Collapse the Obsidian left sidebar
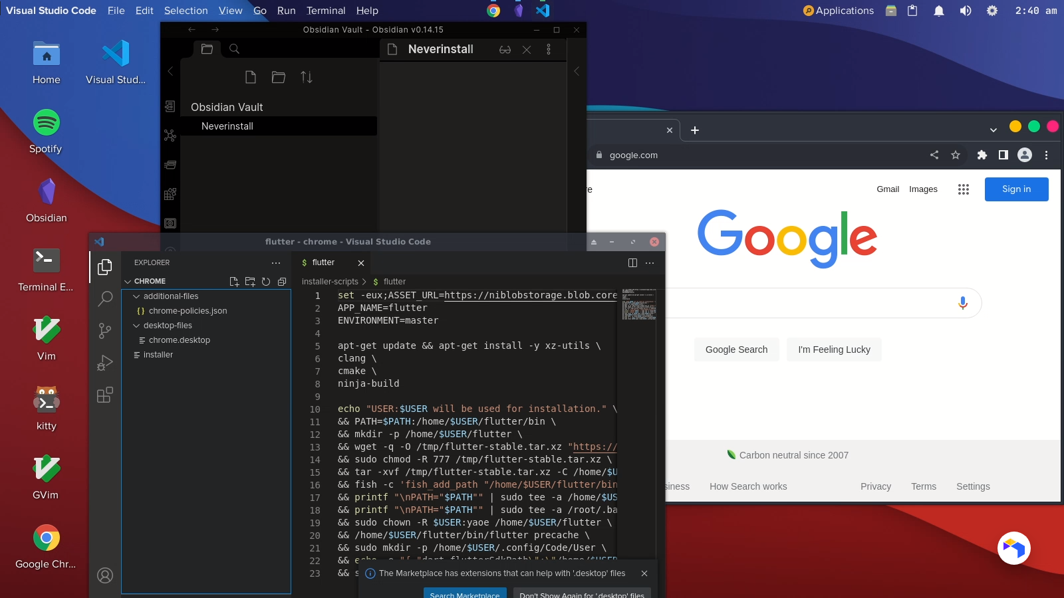The height and width of the screenshot is (598, 1064). 170,71
